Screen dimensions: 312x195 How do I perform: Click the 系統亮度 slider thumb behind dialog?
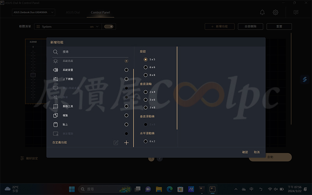[x=33, y=75]
